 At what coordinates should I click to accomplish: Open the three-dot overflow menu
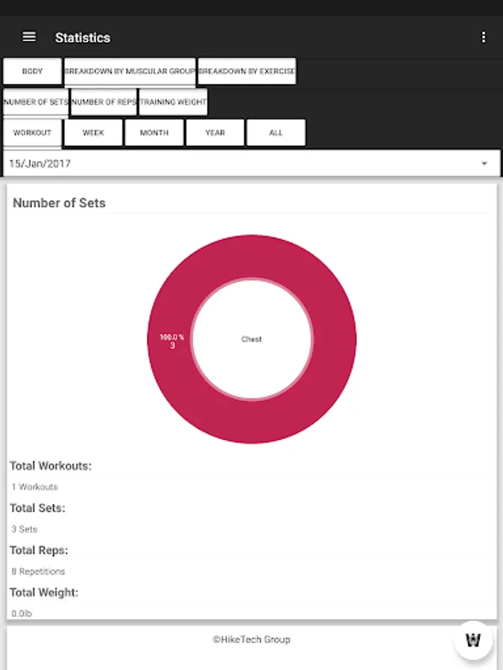pos(484,37)
